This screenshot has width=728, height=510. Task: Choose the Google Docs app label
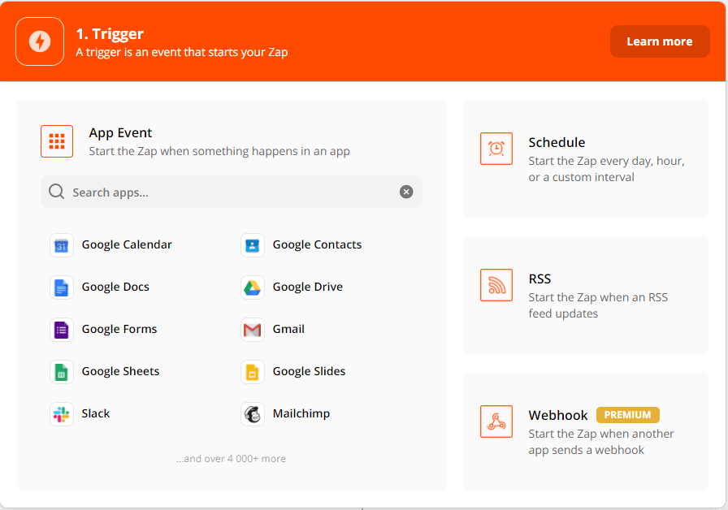(x=115, y=287)
